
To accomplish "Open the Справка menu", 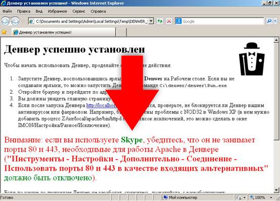I will (98, 11).
